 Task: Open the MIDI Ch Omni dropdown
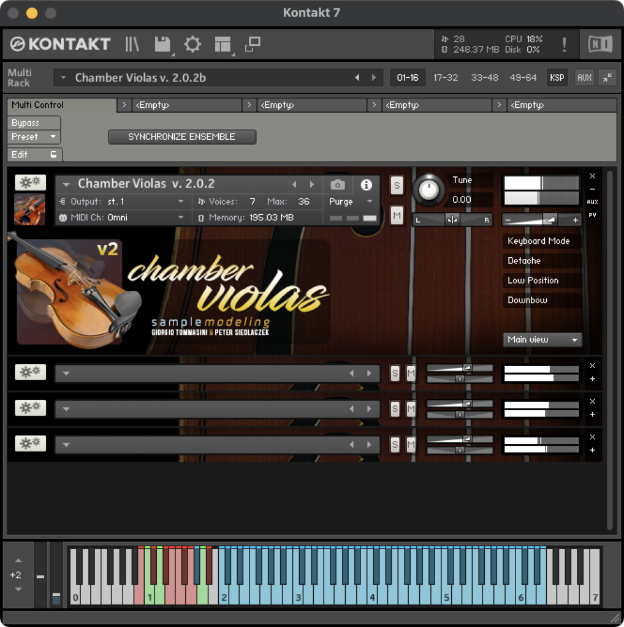[123, 217]
